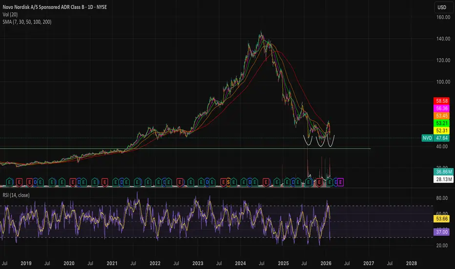The image size is (455, 269).
Task: Click 160.00 on the price axis
Action: (x=443, y=17)
